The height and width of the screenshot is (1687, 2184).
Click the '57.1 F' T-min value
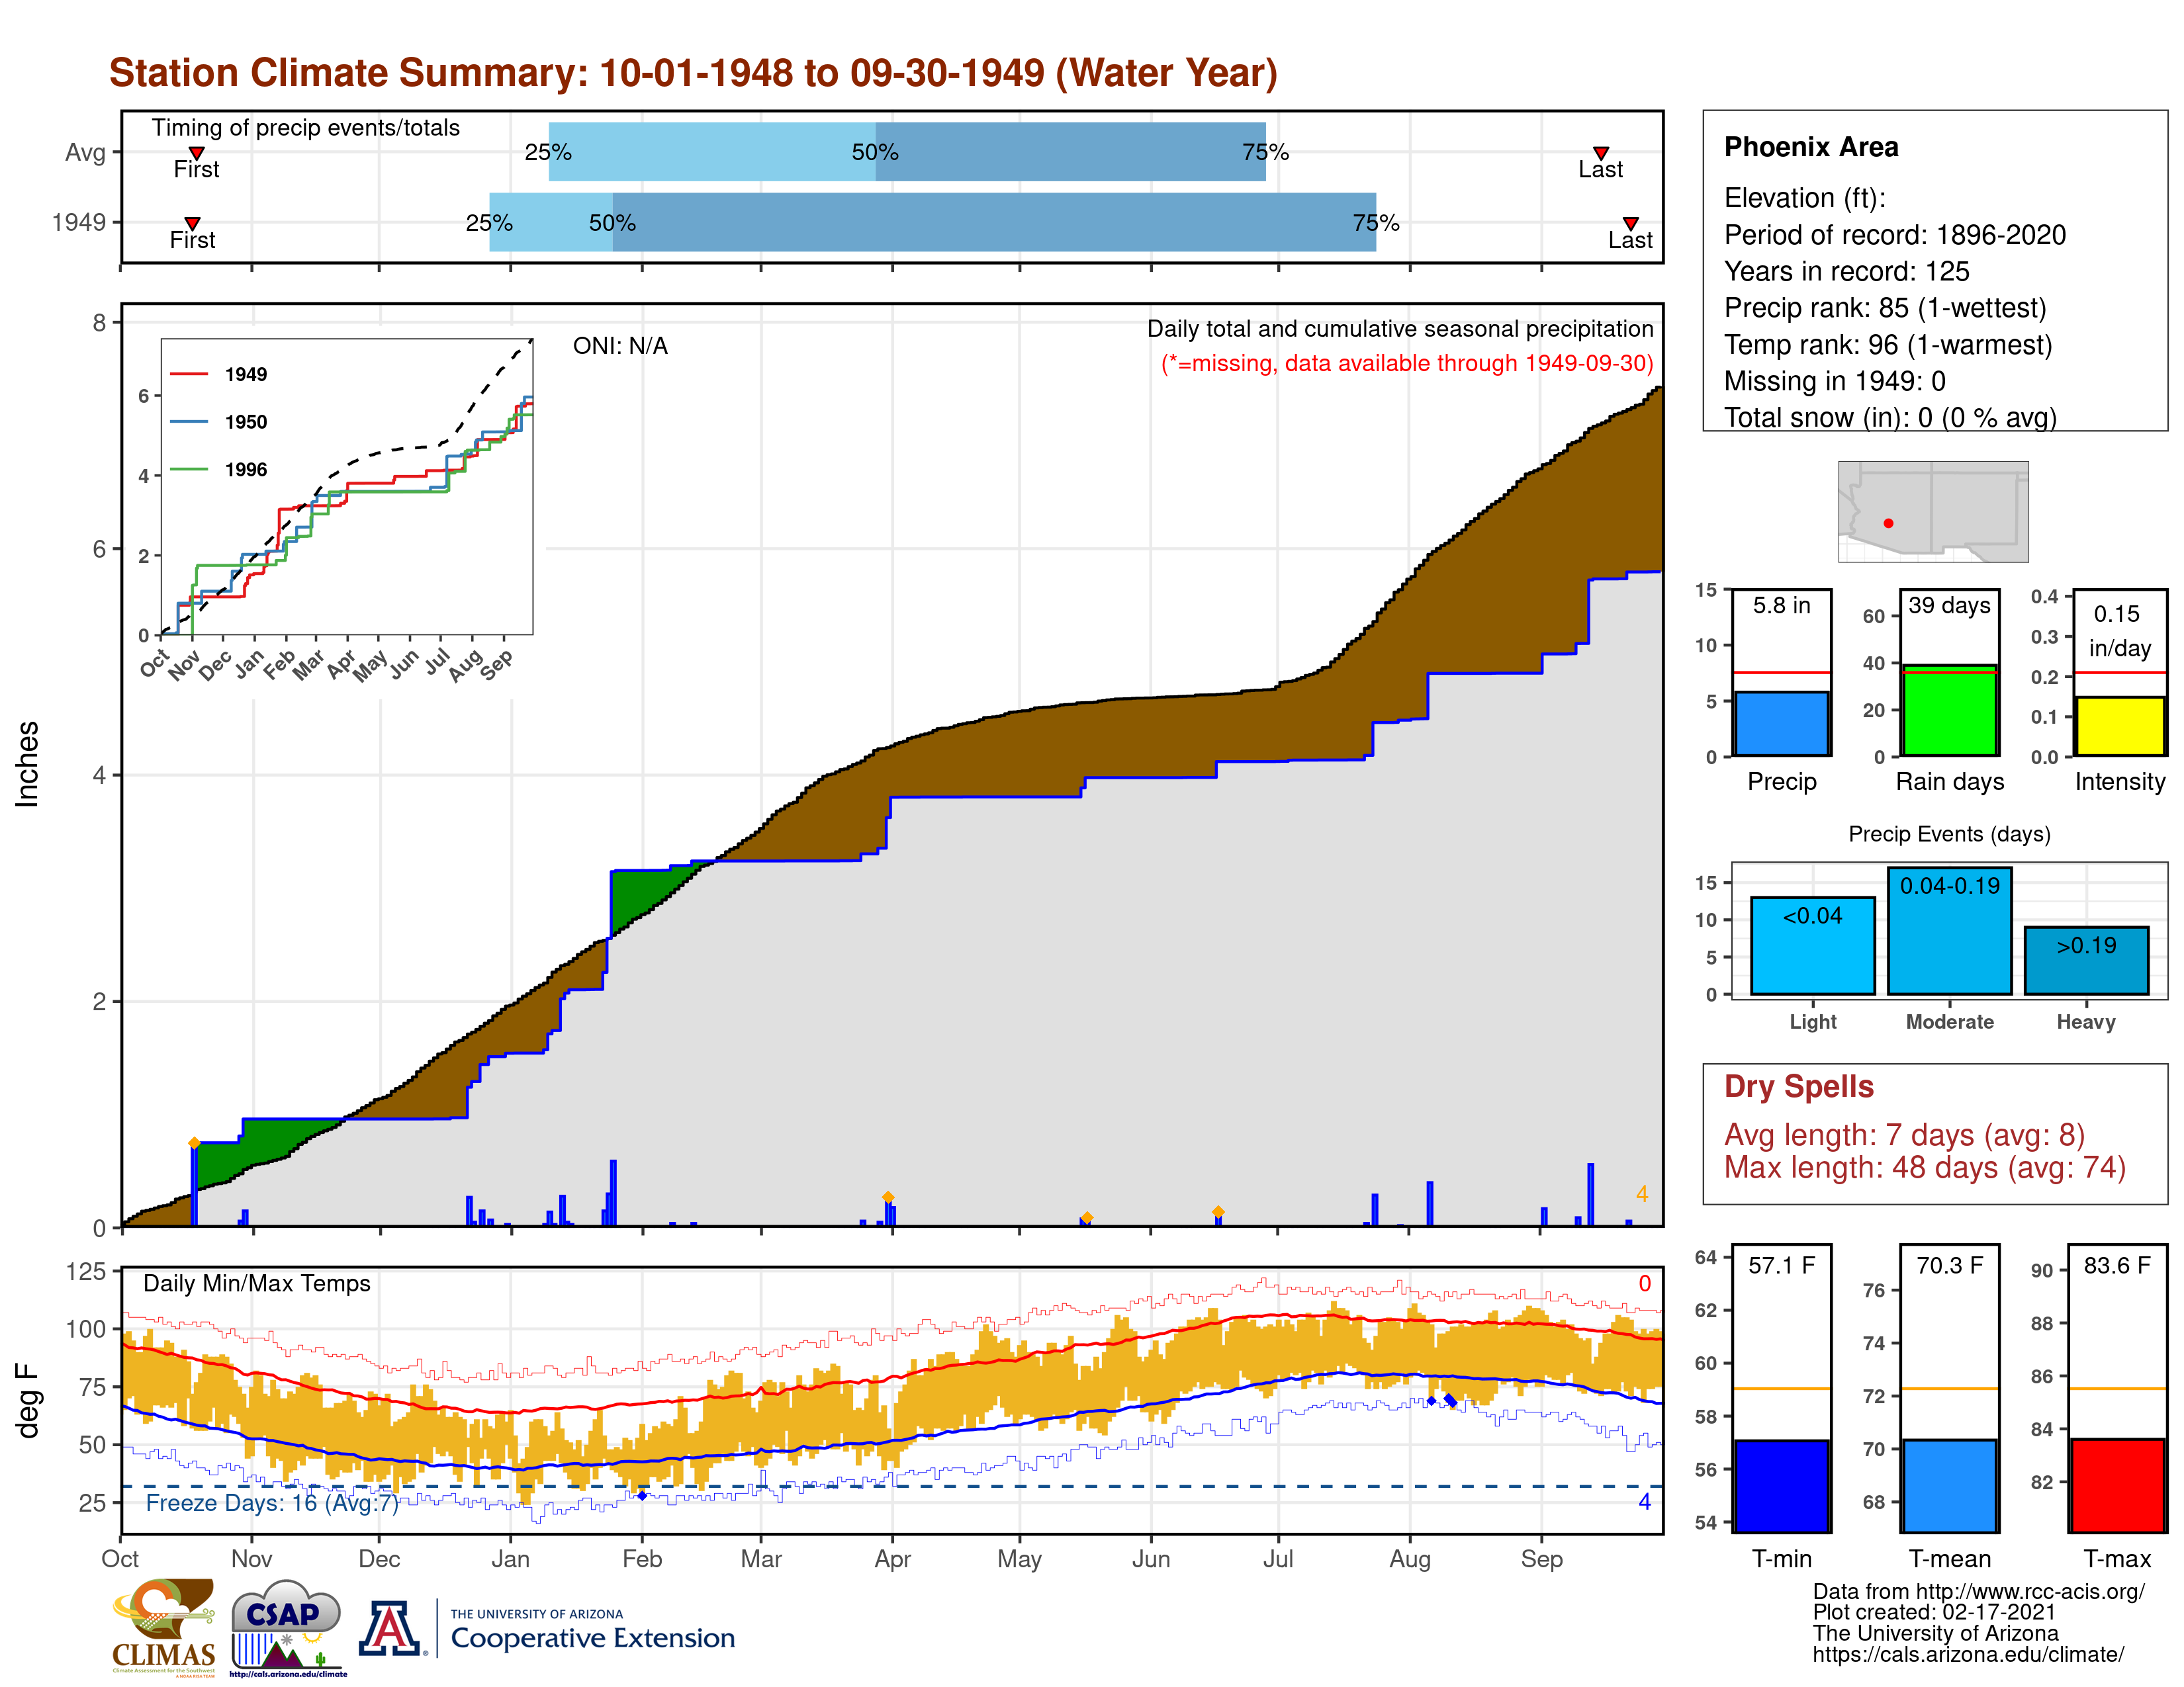tap(1782, 1265)
